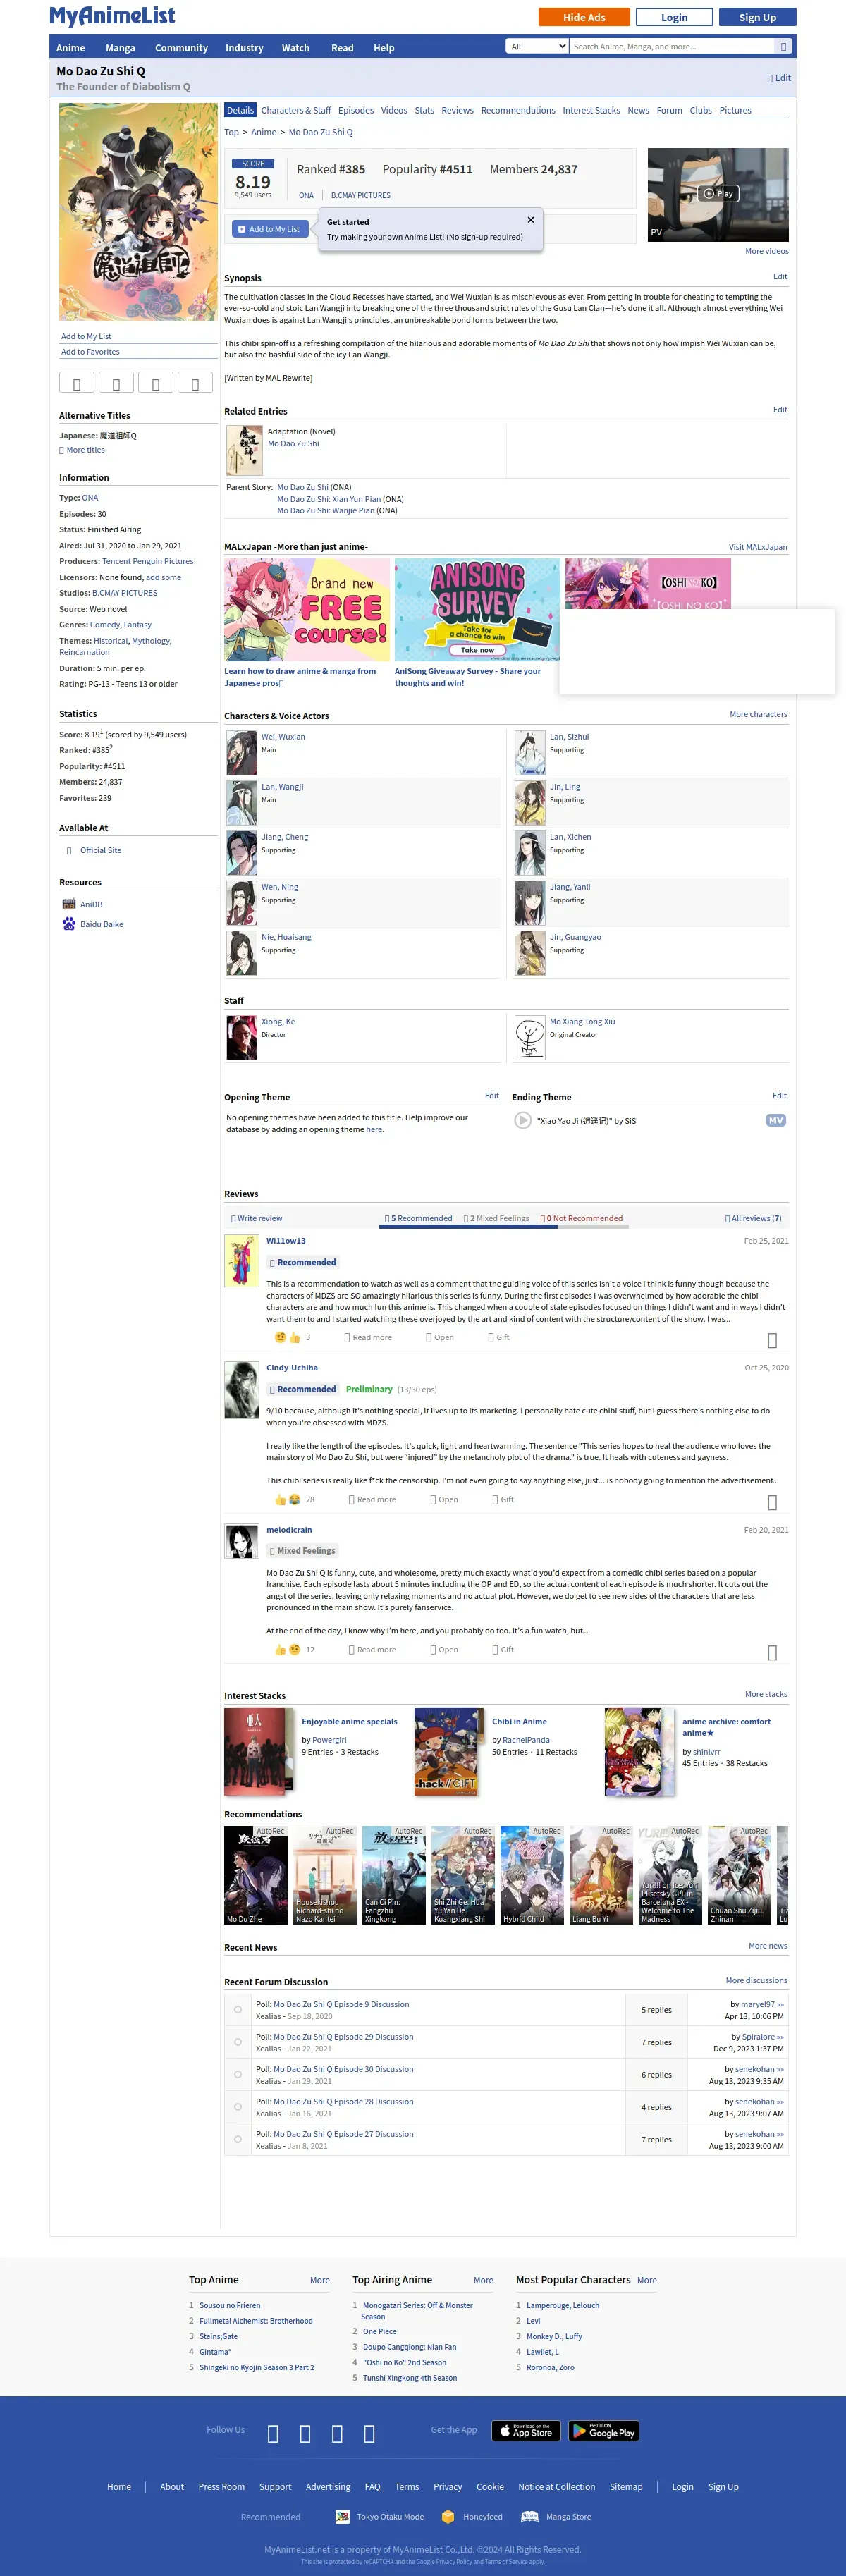Open Mo Dao Zu Shi: Xian Yun Pian link
The width and height of the screenshot is (846, 2576).
point(329,499)
